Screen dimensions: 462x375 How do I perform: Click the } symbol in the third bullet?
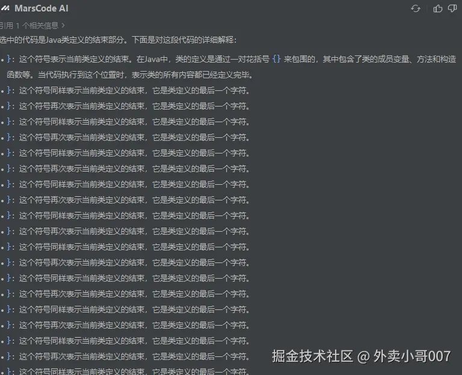click(10, 106)
